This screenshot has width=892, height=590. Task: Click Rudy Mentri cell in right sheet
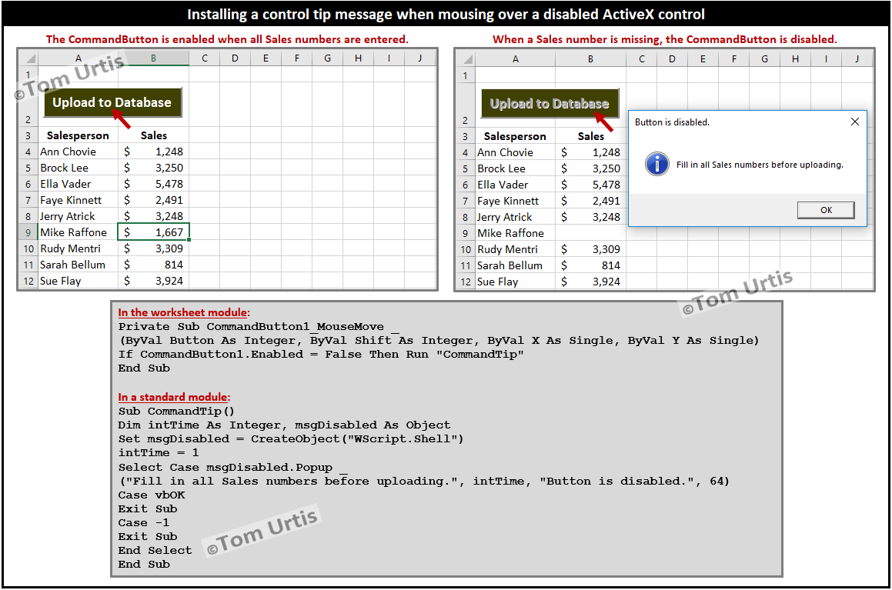click(516, 249)
